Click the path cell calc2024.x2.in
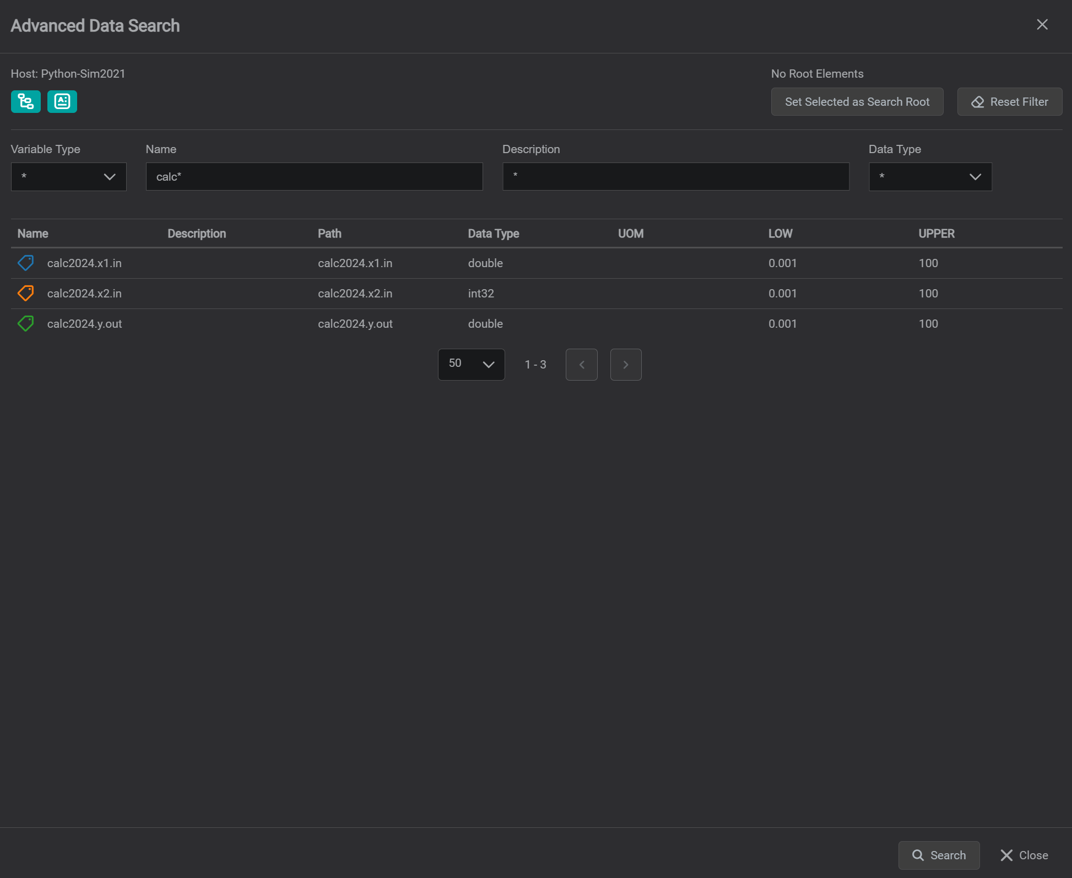1072x878 pixels. 355,294
